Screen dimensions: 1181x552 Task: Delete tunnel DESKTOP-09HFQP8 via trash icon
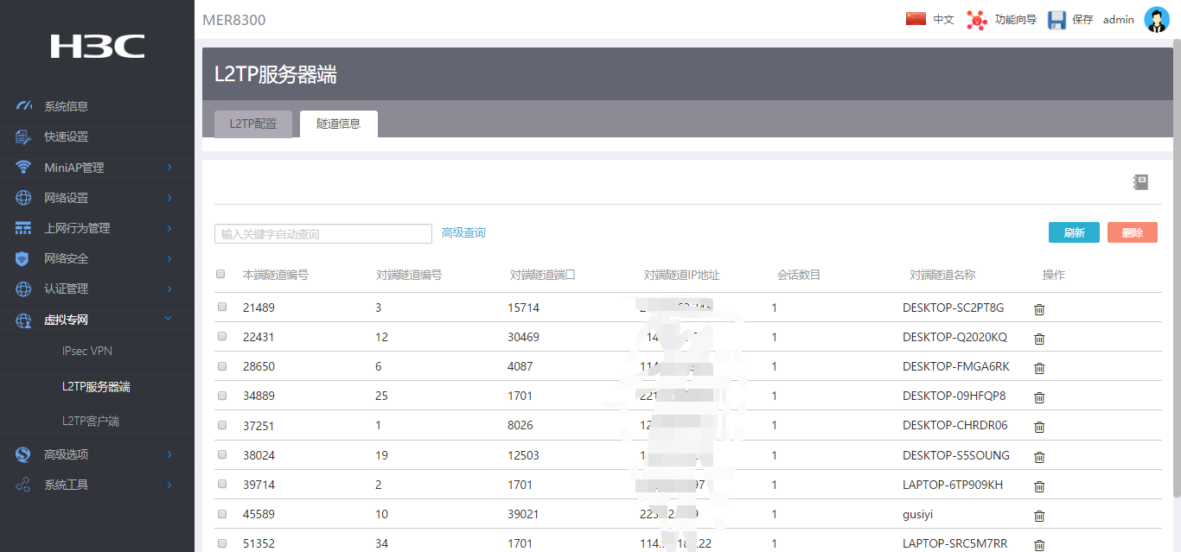[1039, 397]
